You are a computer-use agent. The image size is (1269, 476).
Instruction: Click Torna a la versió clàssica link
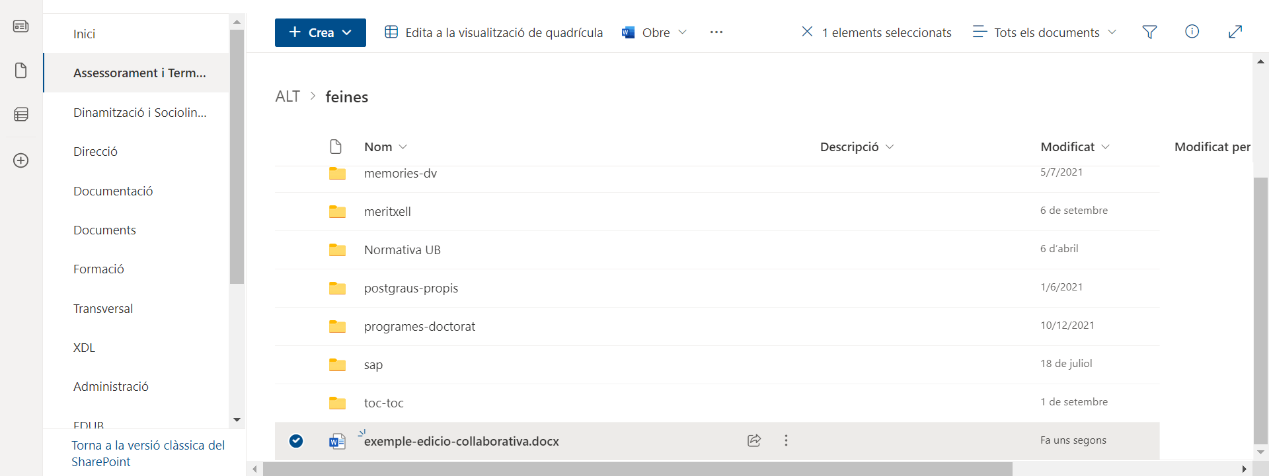pyautogui.click(x=148, y=453)
